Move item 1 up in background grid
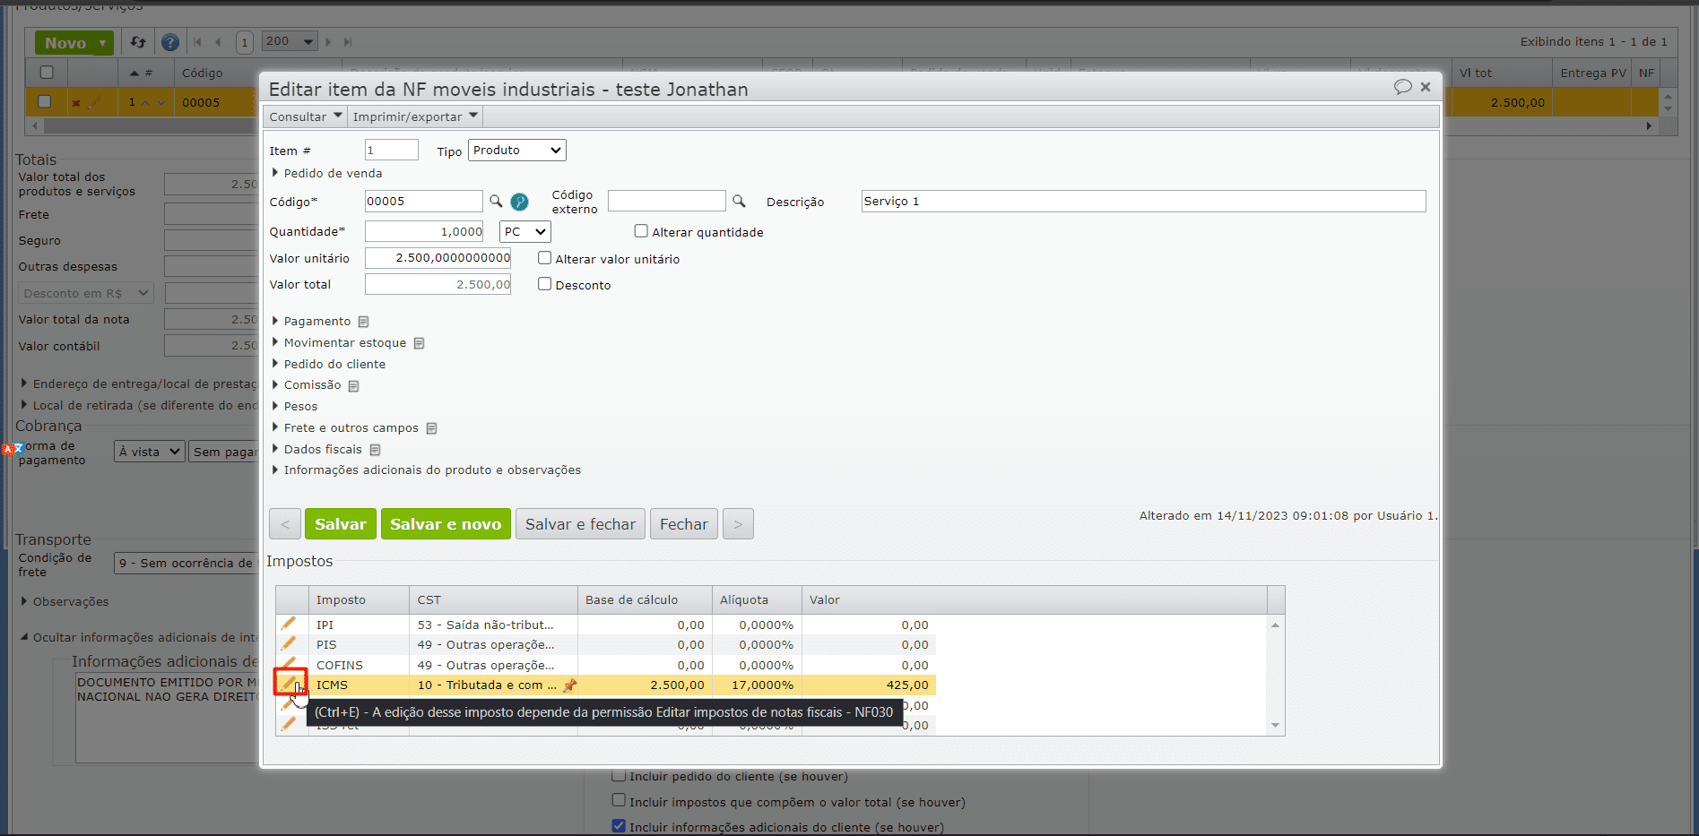The image size is (1699, 836). click(145, 103)
